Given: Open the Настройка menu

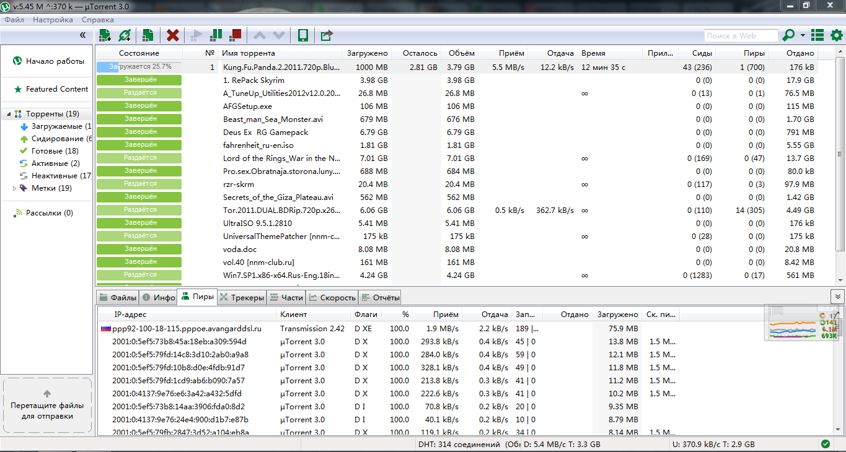Looking at the screenshot, I should pos(53,20).
